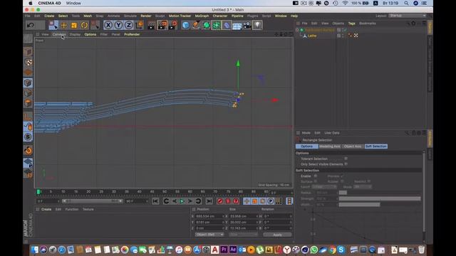Select Texture mode checkerboard icon
Viewport: 456px width, 256px height.
pyautogui.click(x=28, y=62)
